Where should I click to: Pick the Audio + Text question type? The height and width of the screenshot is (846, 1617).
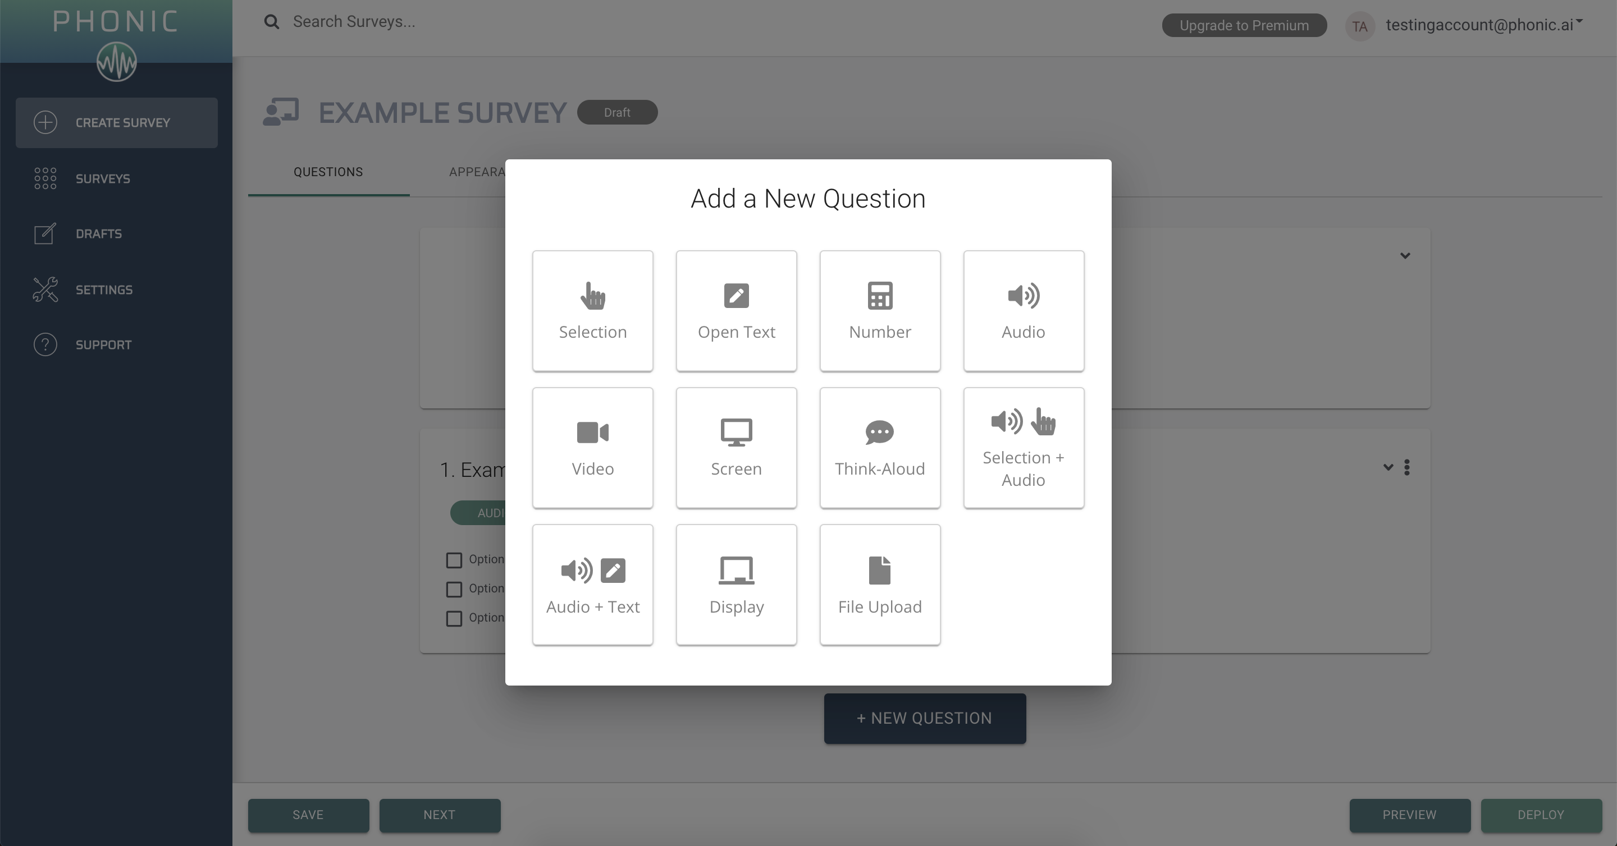(x=592, y=584)
